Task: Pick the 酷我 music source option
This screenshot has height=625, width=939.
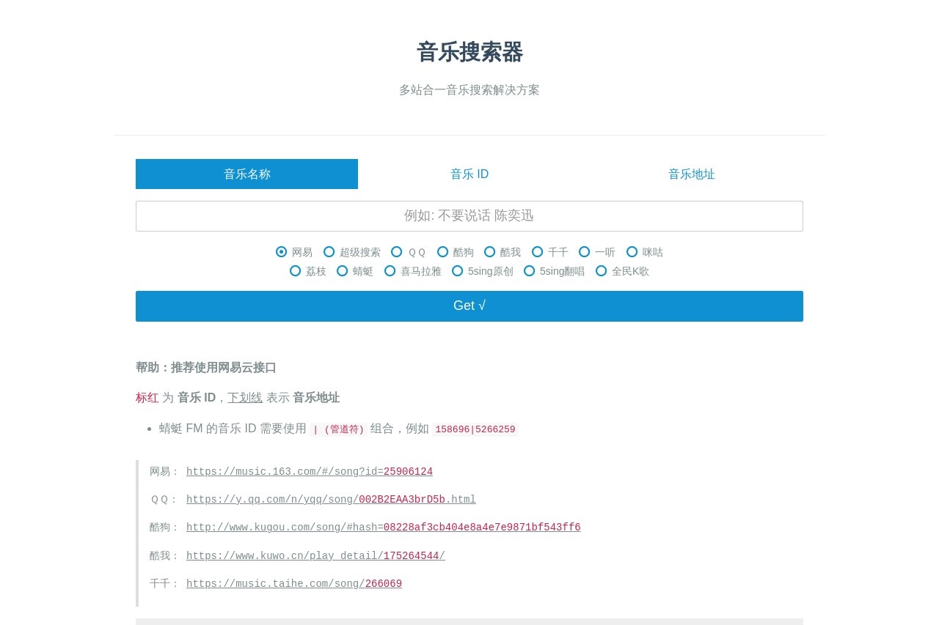Action: pos(490,252)
